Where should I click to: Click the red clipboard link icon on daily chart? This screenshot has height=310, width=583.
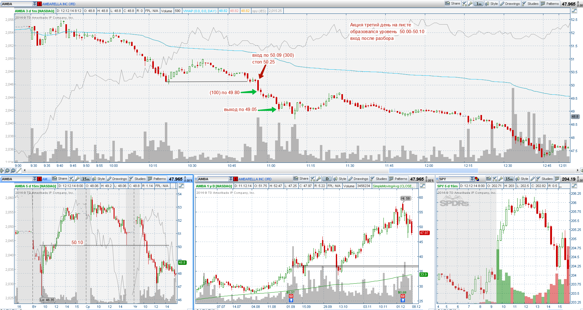pyautogui.click(x=235, y=179)
